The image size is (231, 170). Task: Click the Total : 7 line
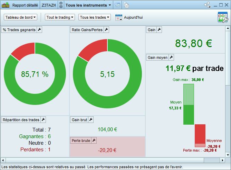click(42, 130)
